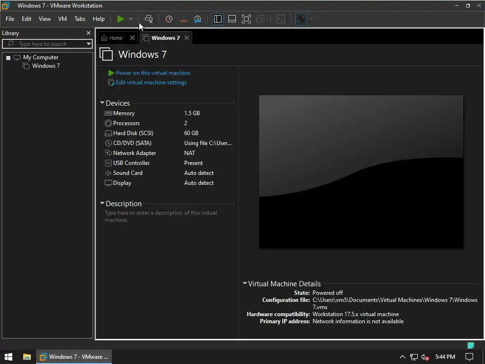Close the Library panel
The width and height of the screenshot is (485, 364).
pos(89,33)
